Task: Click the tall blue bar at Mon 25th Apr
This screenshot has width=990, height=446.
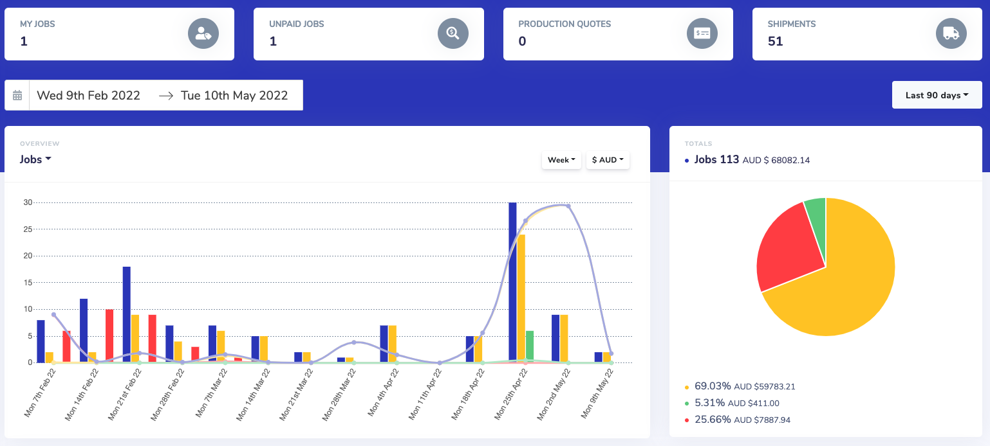Action: 512,276
